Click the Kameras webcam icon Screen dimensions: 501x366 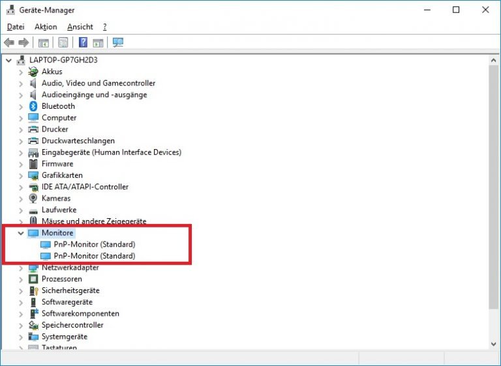[33, 198]
